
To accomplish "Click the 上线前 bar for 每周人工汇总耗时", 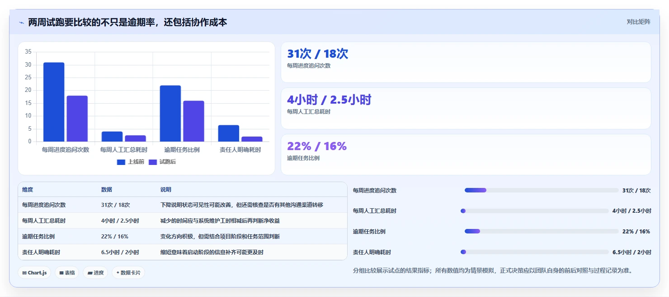I will click(x=112, y=137).
